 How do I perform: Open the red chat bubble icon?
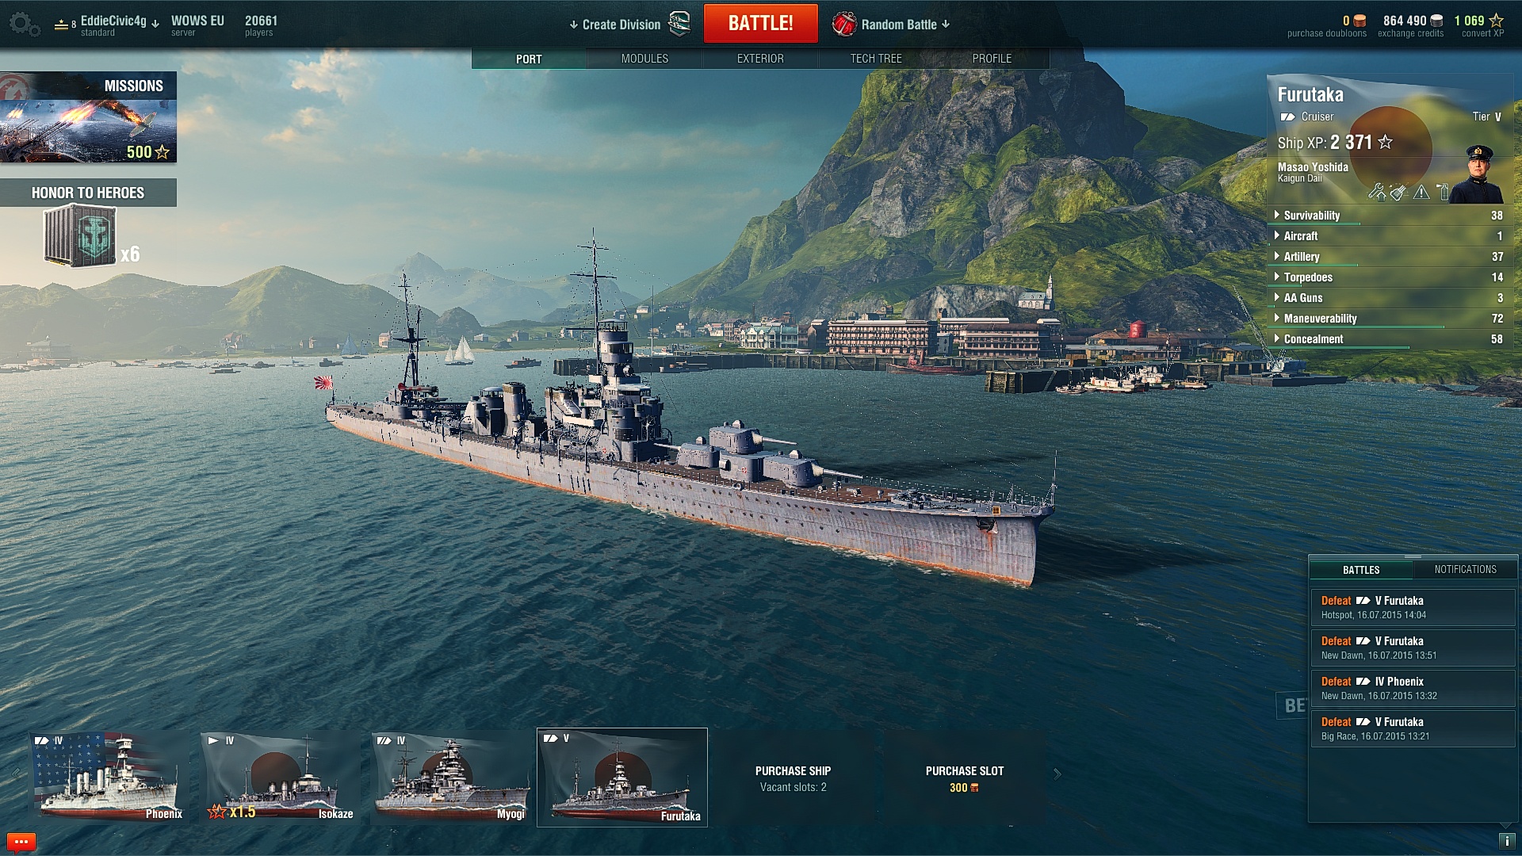(21, 842)
